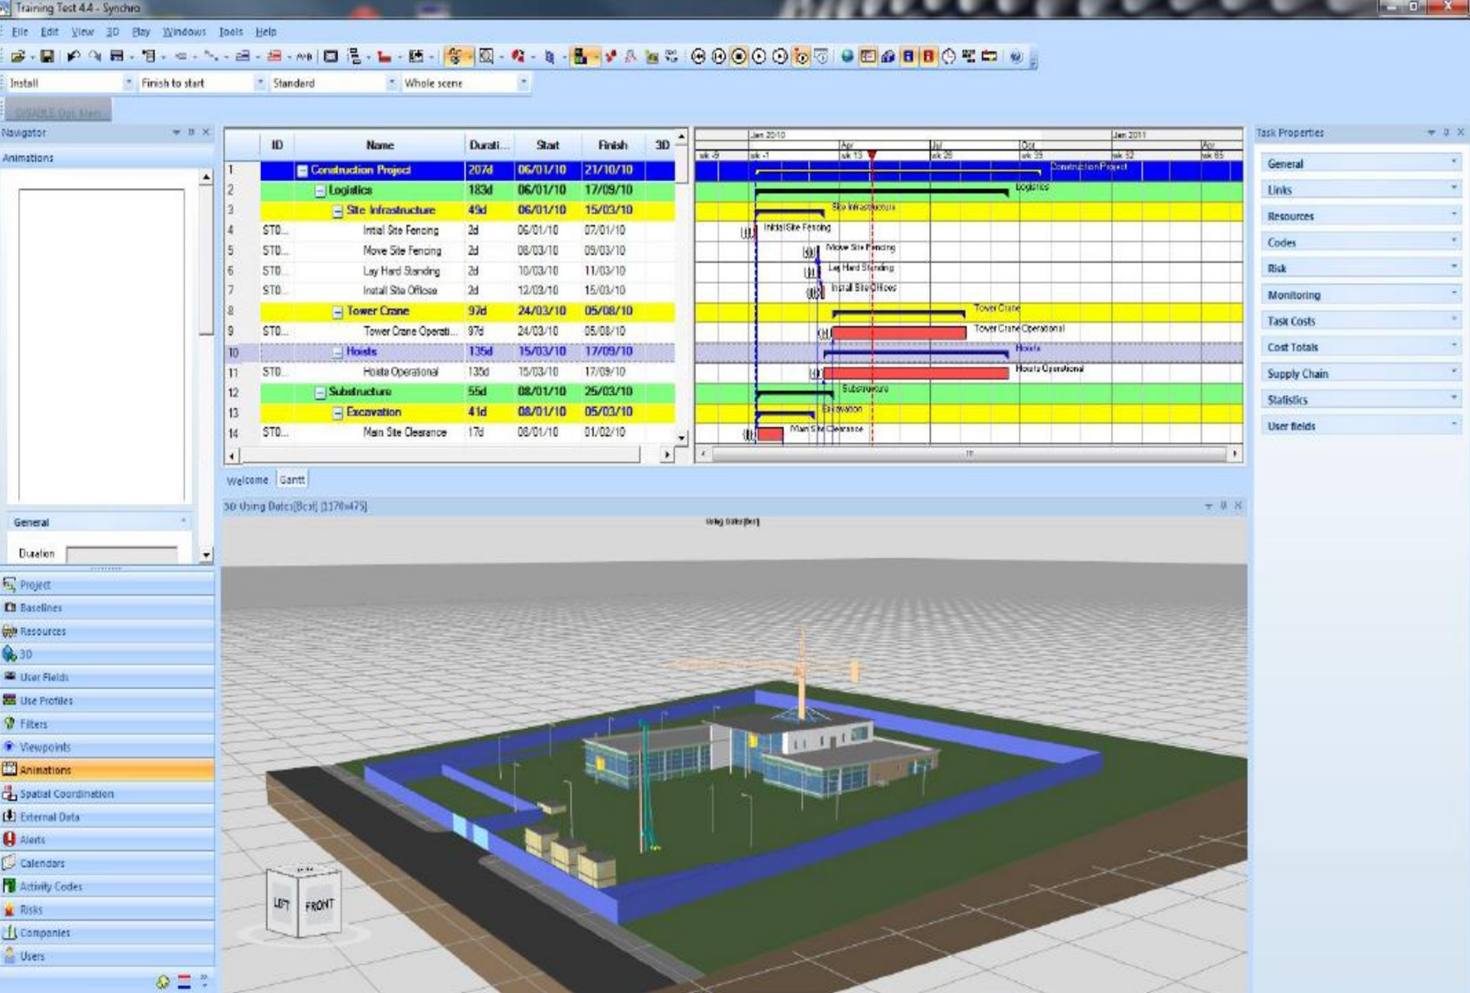Expand the General section in Task Properties
This screenshot has height=993, width=1470.
click(1361, 164)
